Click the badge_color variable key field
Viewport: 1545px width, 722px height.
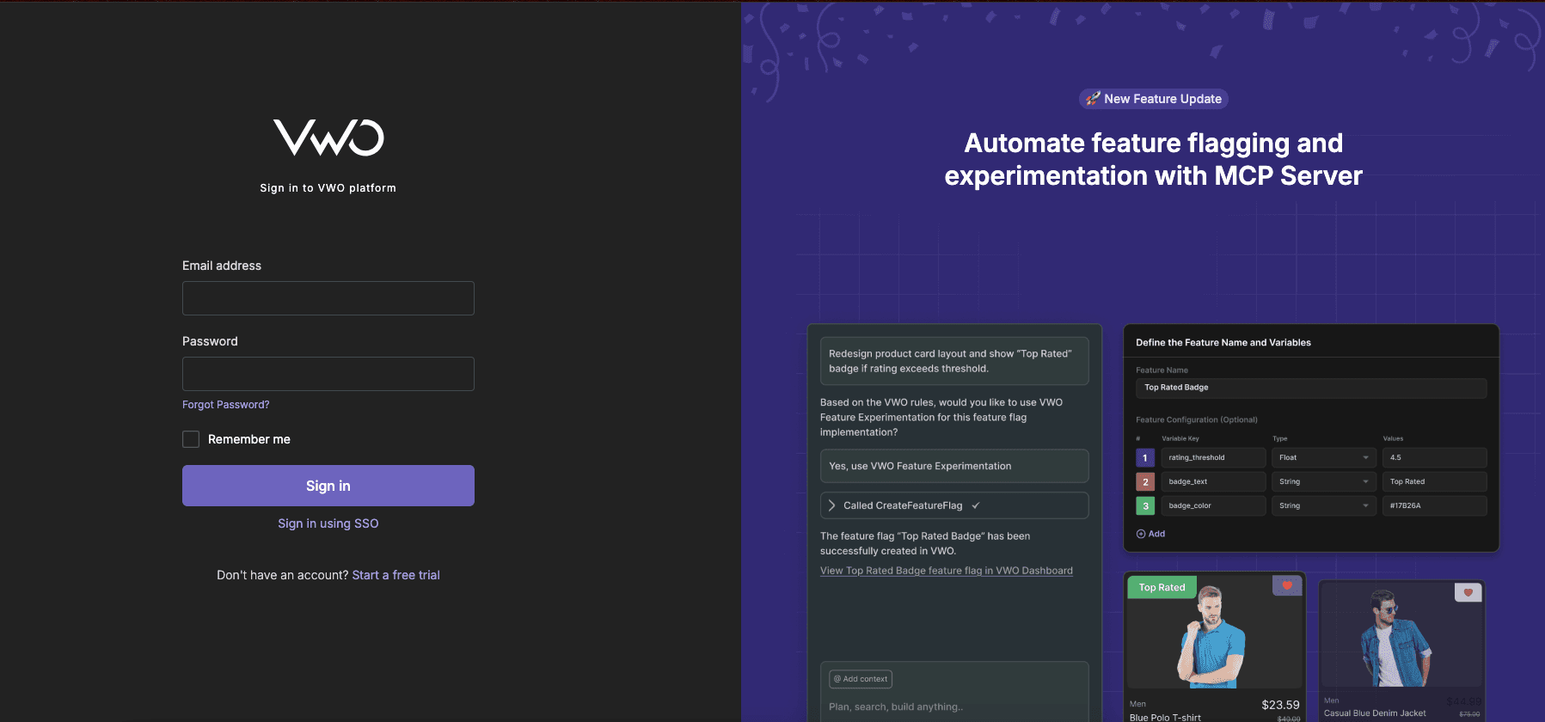[1213, 505]
